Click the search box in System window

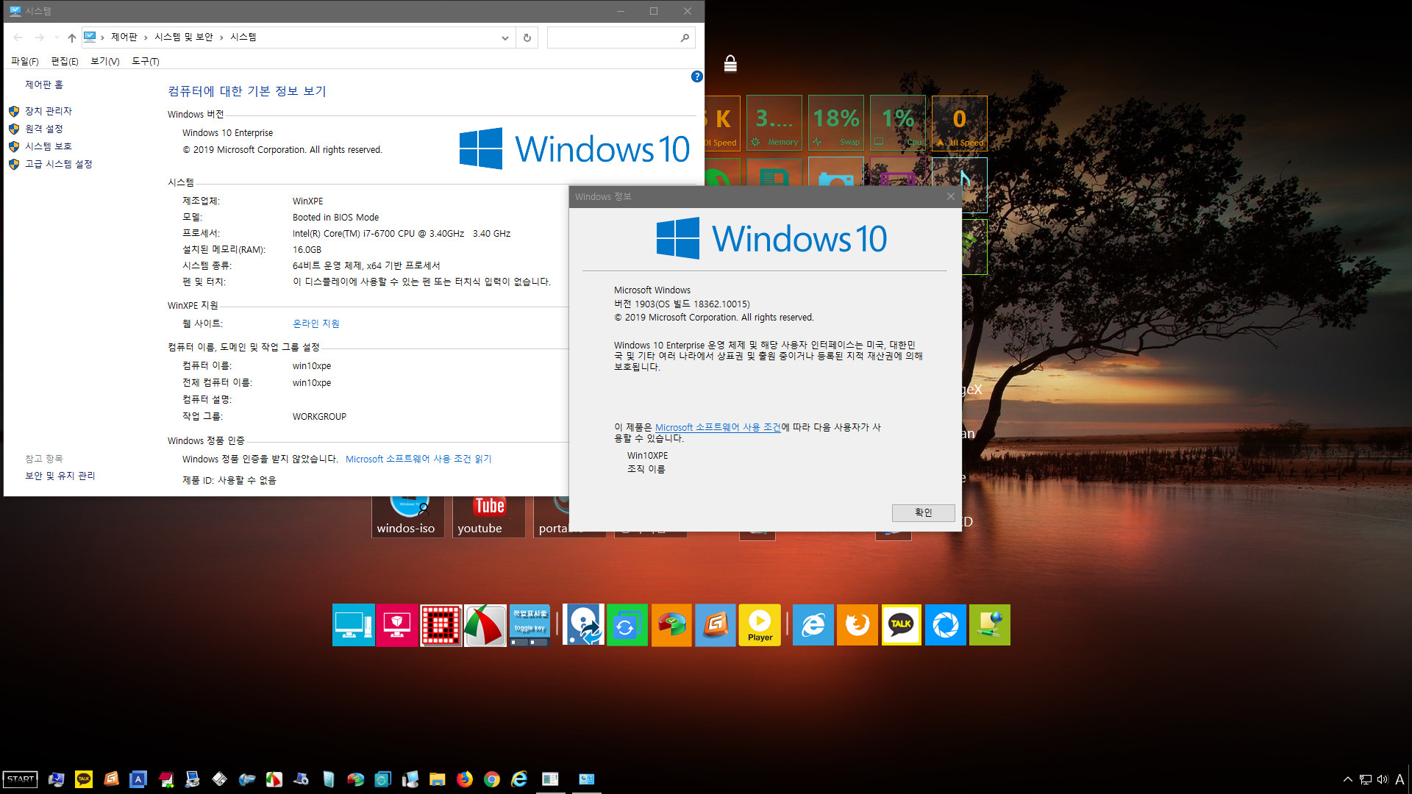(621, 37)
